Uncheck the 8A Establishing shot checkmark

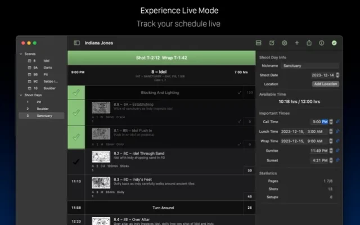pos(76,112)
